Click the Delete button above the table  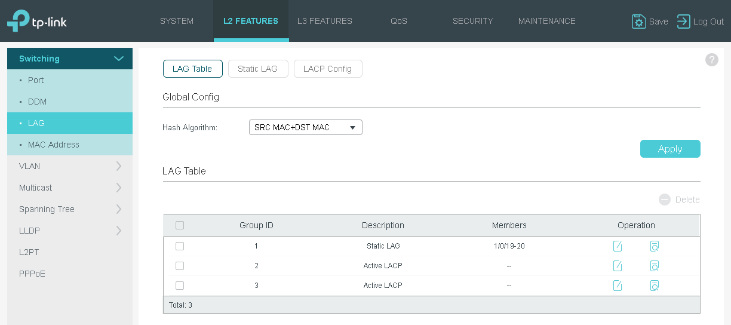pos(679,200)
